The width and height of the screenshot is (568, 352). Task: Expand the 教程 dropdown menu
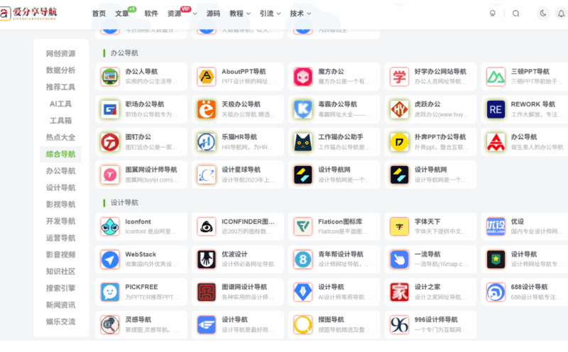coord(240,13)
